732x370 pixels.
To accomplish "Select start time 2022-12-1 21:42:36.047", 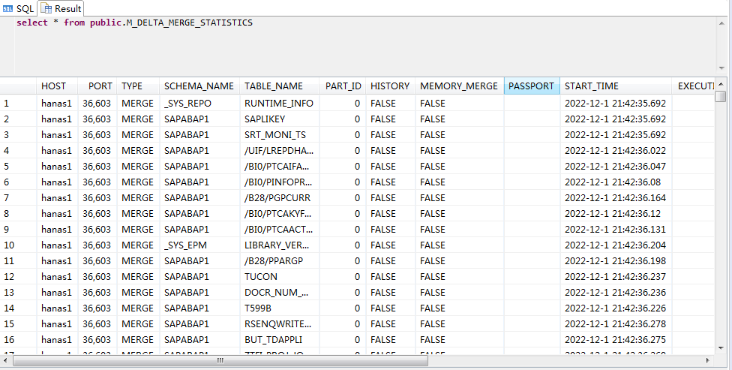I will coord(616,167).
